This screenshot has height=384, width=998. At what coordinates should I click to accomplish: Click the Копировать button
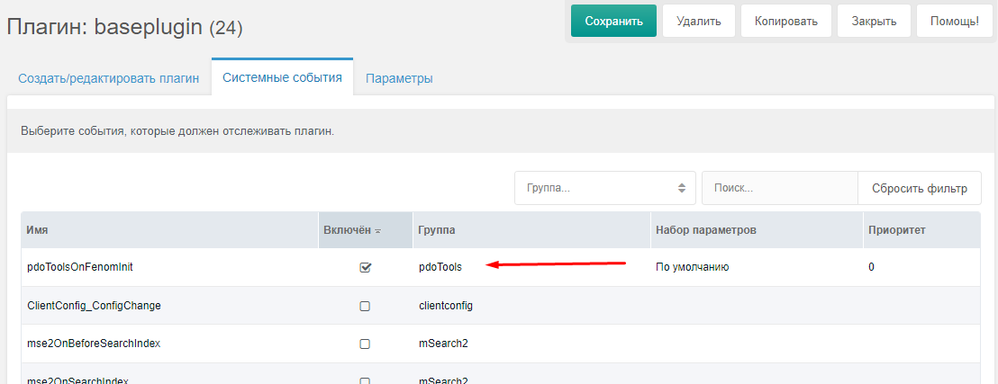(x=786, y=21)
